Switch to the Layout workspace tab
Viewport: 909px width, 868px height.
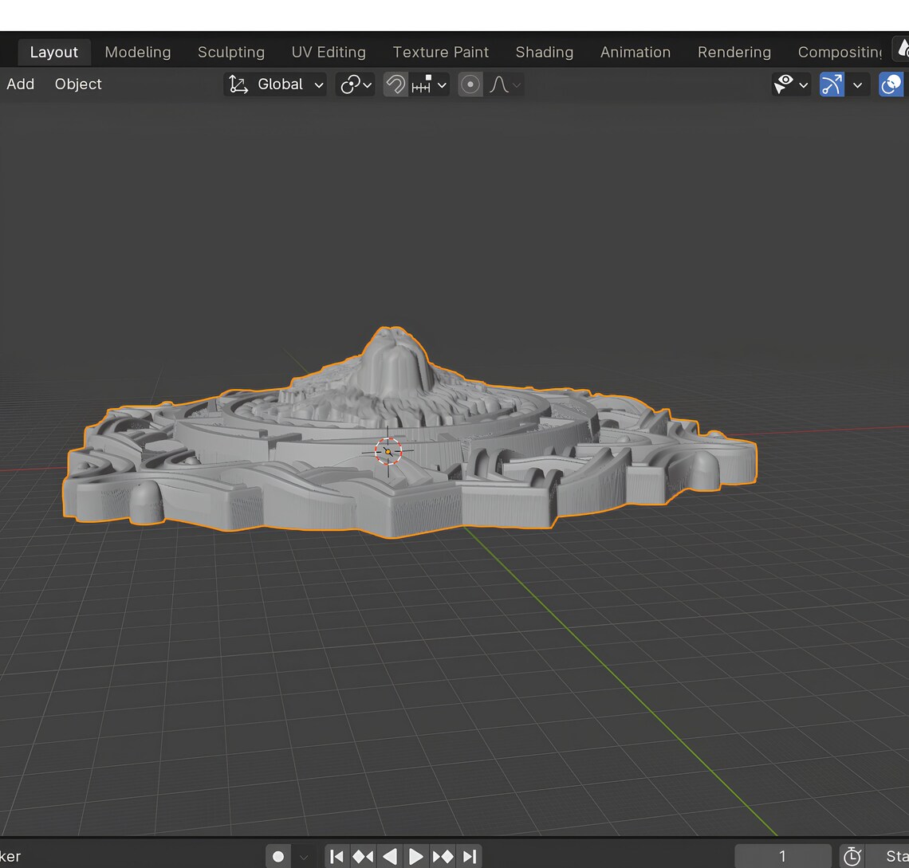coord(54,52)
